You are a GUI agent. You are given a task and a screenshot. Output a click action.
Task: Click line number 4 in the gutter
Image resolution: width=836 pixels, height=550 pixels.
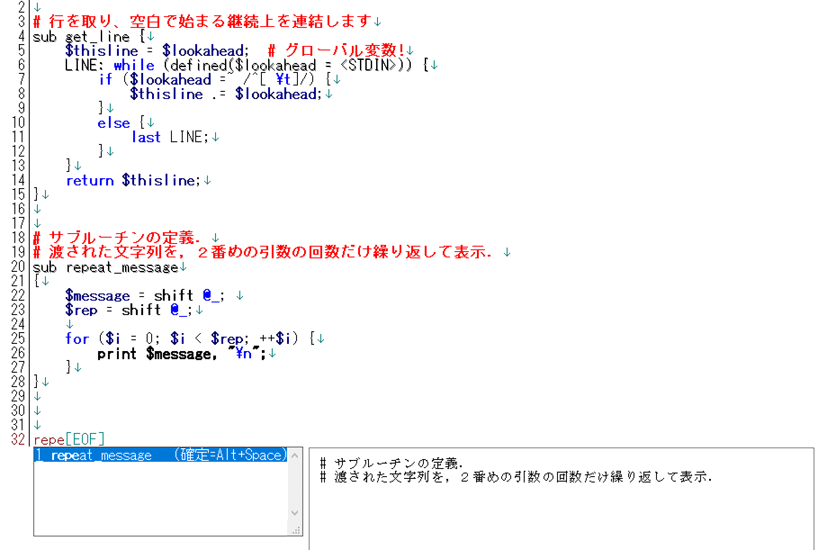(x=22, y=36)
